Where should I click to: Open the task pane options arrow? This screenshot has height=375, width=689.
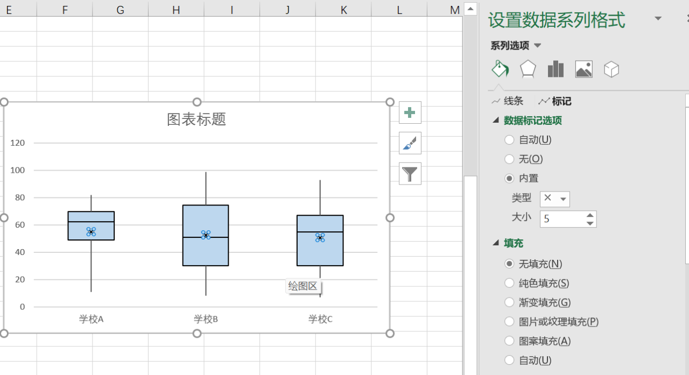(x=658, y=19)
